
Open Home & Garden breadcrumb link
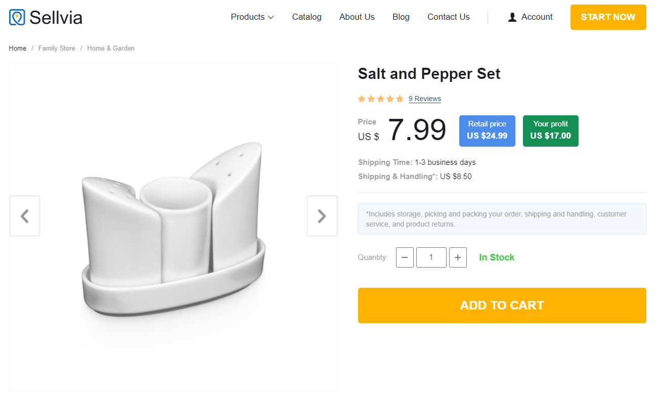[111, 49]
